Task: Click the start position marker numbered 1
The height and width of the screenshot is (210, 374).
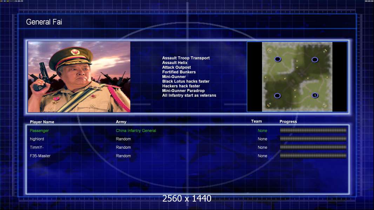Action: [315, 95]
